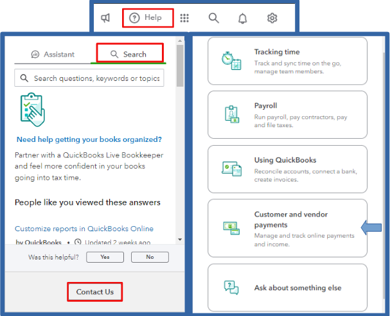The height and width of the screenshot is (316, 390).
Task: Open 'Customize reports in QuickBooks Online' link
Action: 84,229
